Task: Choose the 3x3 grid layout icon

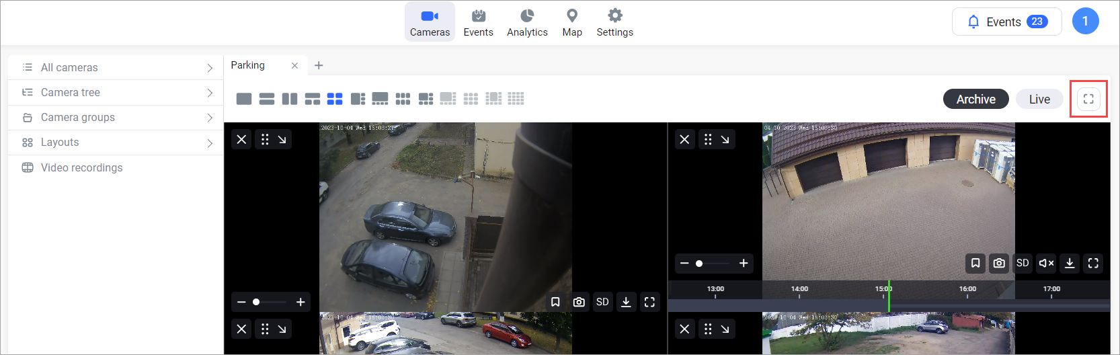Action: [x=403, y=99]
